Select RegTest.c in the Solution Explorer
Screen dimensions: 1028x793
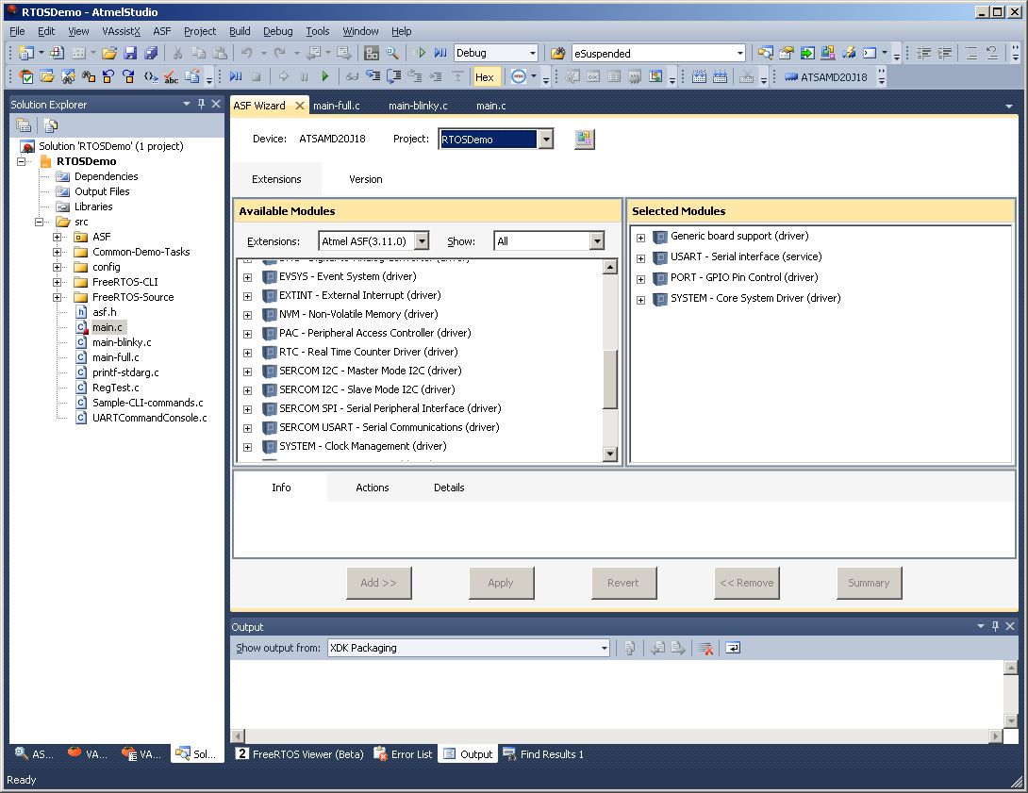tap(115, 388)
